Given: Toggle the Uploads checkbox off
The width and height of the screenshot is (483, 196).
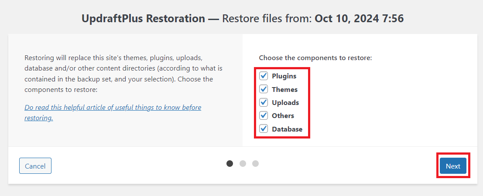Looking at the screenshot, I should pos(264,103).
